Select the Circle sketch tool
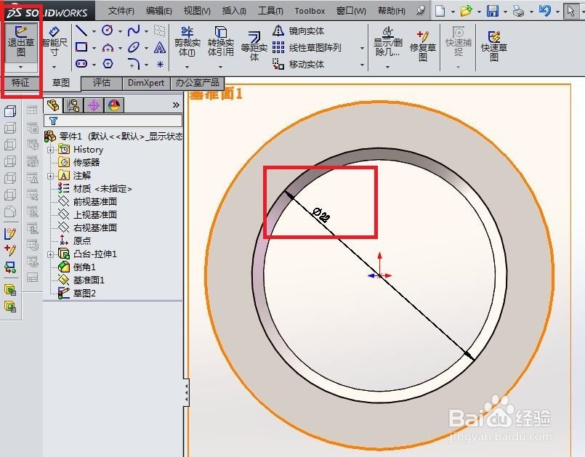This screenshot has width=585, height=457. (108, 31)
